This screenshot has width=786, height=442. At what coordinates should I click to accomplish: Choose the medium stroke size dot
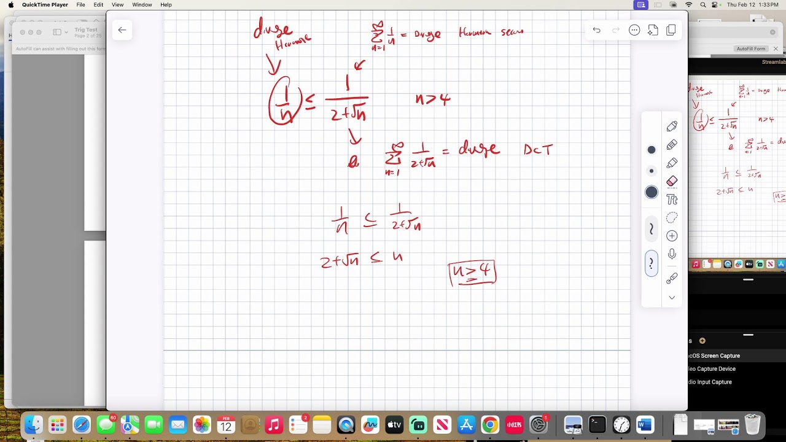[652, 150]
